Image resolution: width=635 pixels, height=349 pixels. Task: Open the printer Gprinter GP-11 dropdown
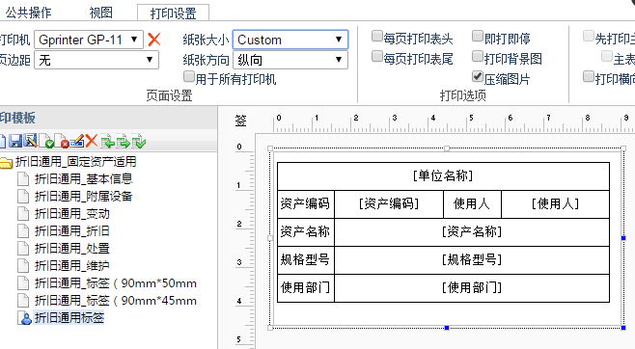coord(89,40)
